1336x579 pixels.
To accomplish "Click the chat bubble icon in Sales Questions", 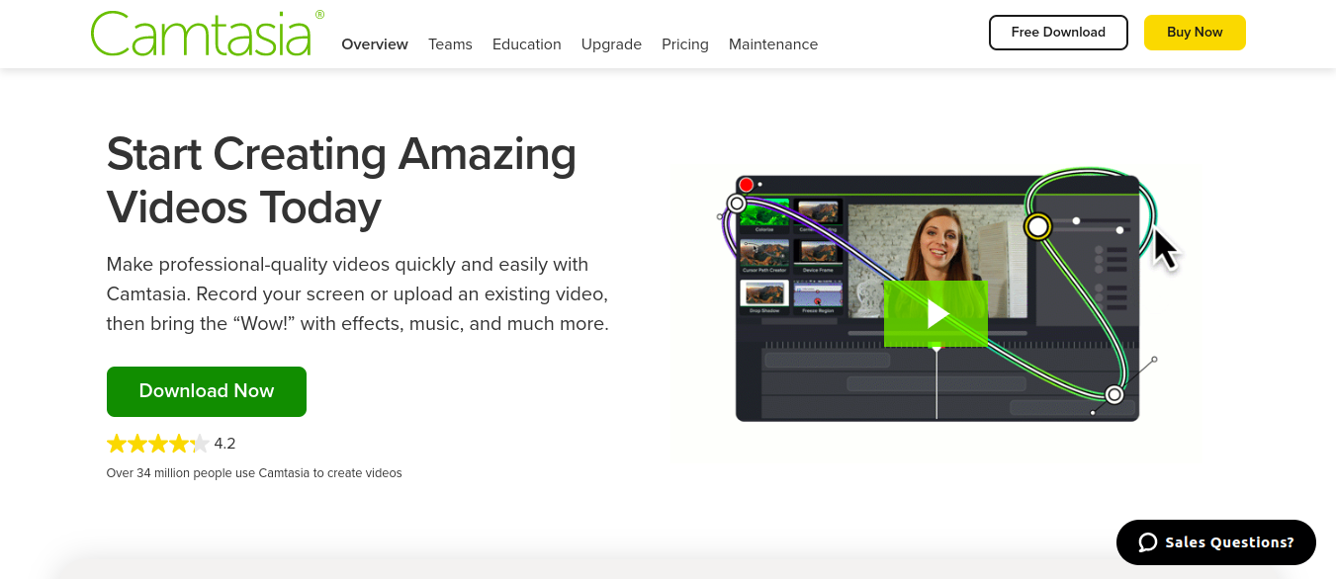I will tap(1148, 542).
